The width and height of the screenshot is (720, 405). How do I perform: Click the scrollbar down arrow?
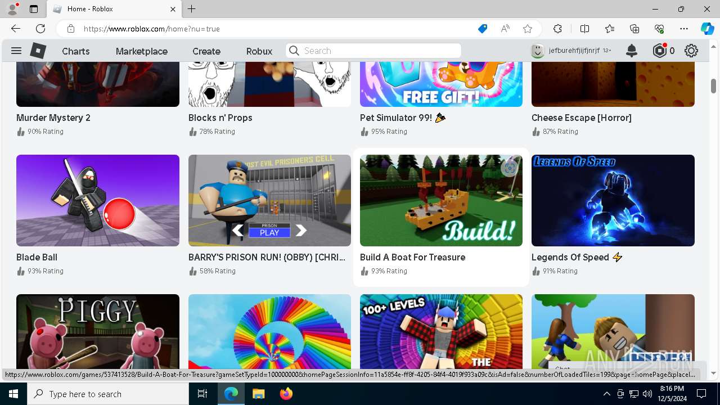[714, 373]
